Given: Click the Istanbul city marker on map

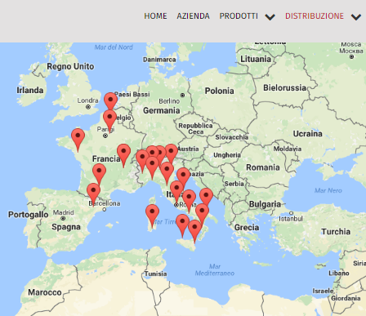Looking at the screenshot, I should [x=291, y=213].
